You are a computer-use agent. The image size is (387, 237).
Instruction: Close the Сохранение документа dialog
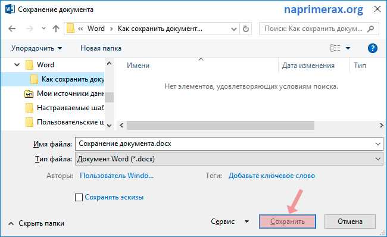377,10
